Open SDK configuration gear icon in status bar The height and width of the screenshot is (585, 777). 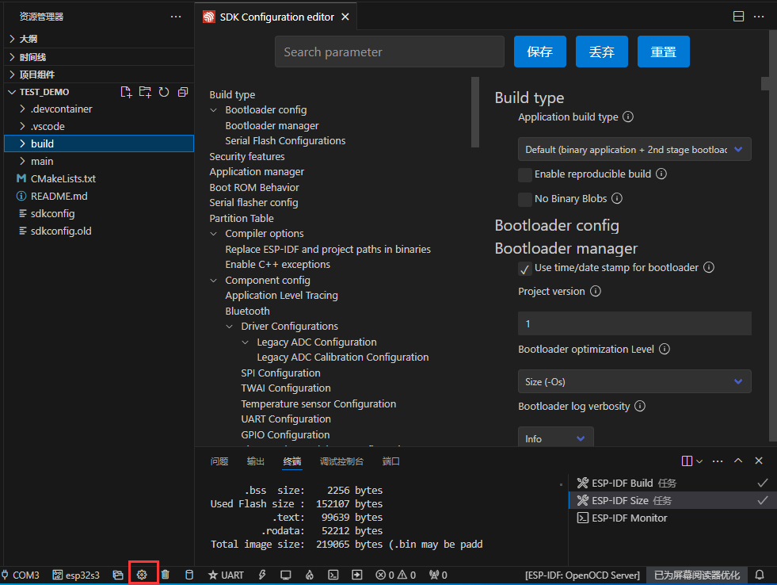[143, 575]
